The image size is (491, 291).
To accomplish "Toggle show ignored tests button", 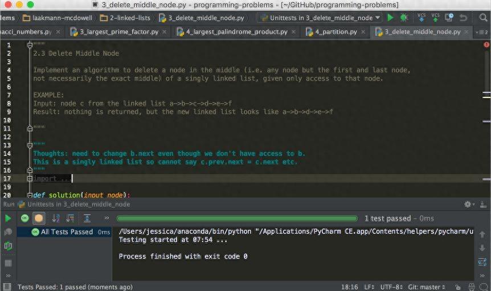I will [39, 218].
